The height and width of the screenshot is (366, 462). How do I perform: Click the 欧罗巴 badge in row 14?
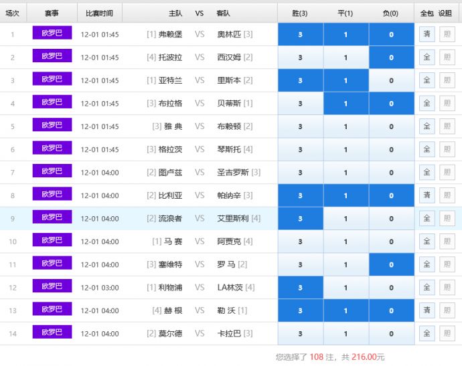pos(52,333)
